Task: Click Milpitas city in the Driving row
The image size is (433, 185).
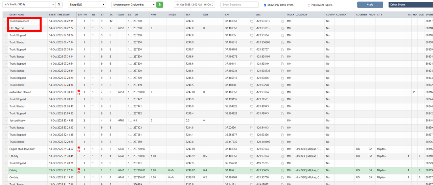Action: pos(381,170)
